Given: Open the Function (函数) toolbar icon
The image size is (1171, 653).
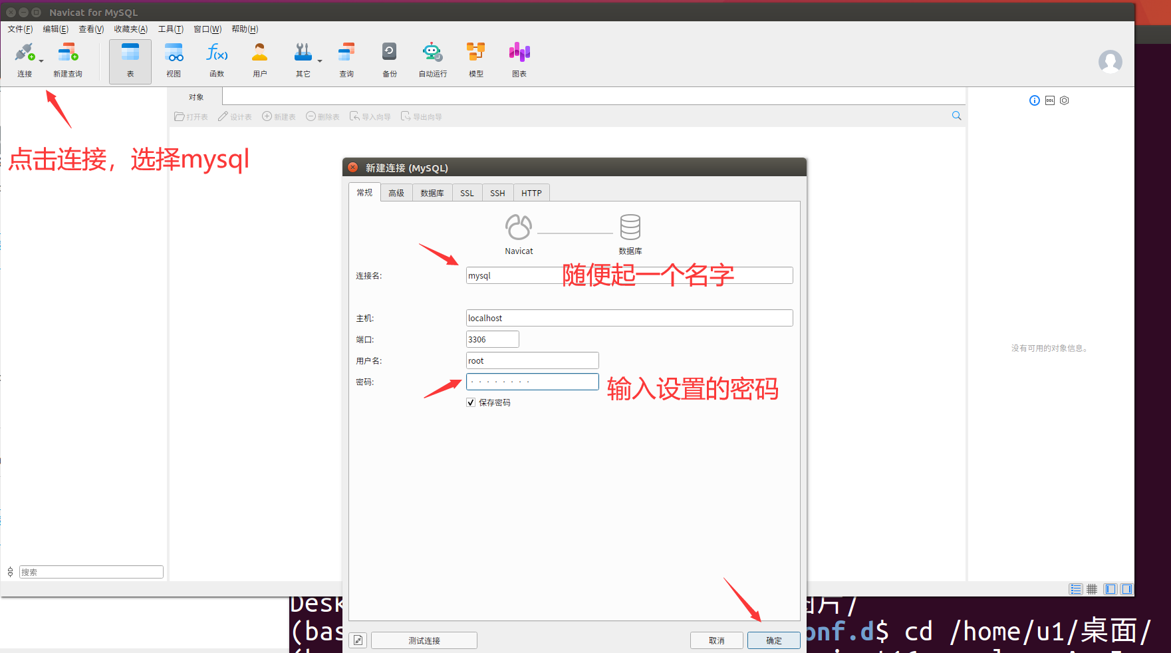Looking at the screenshot, I should (217, 60).
